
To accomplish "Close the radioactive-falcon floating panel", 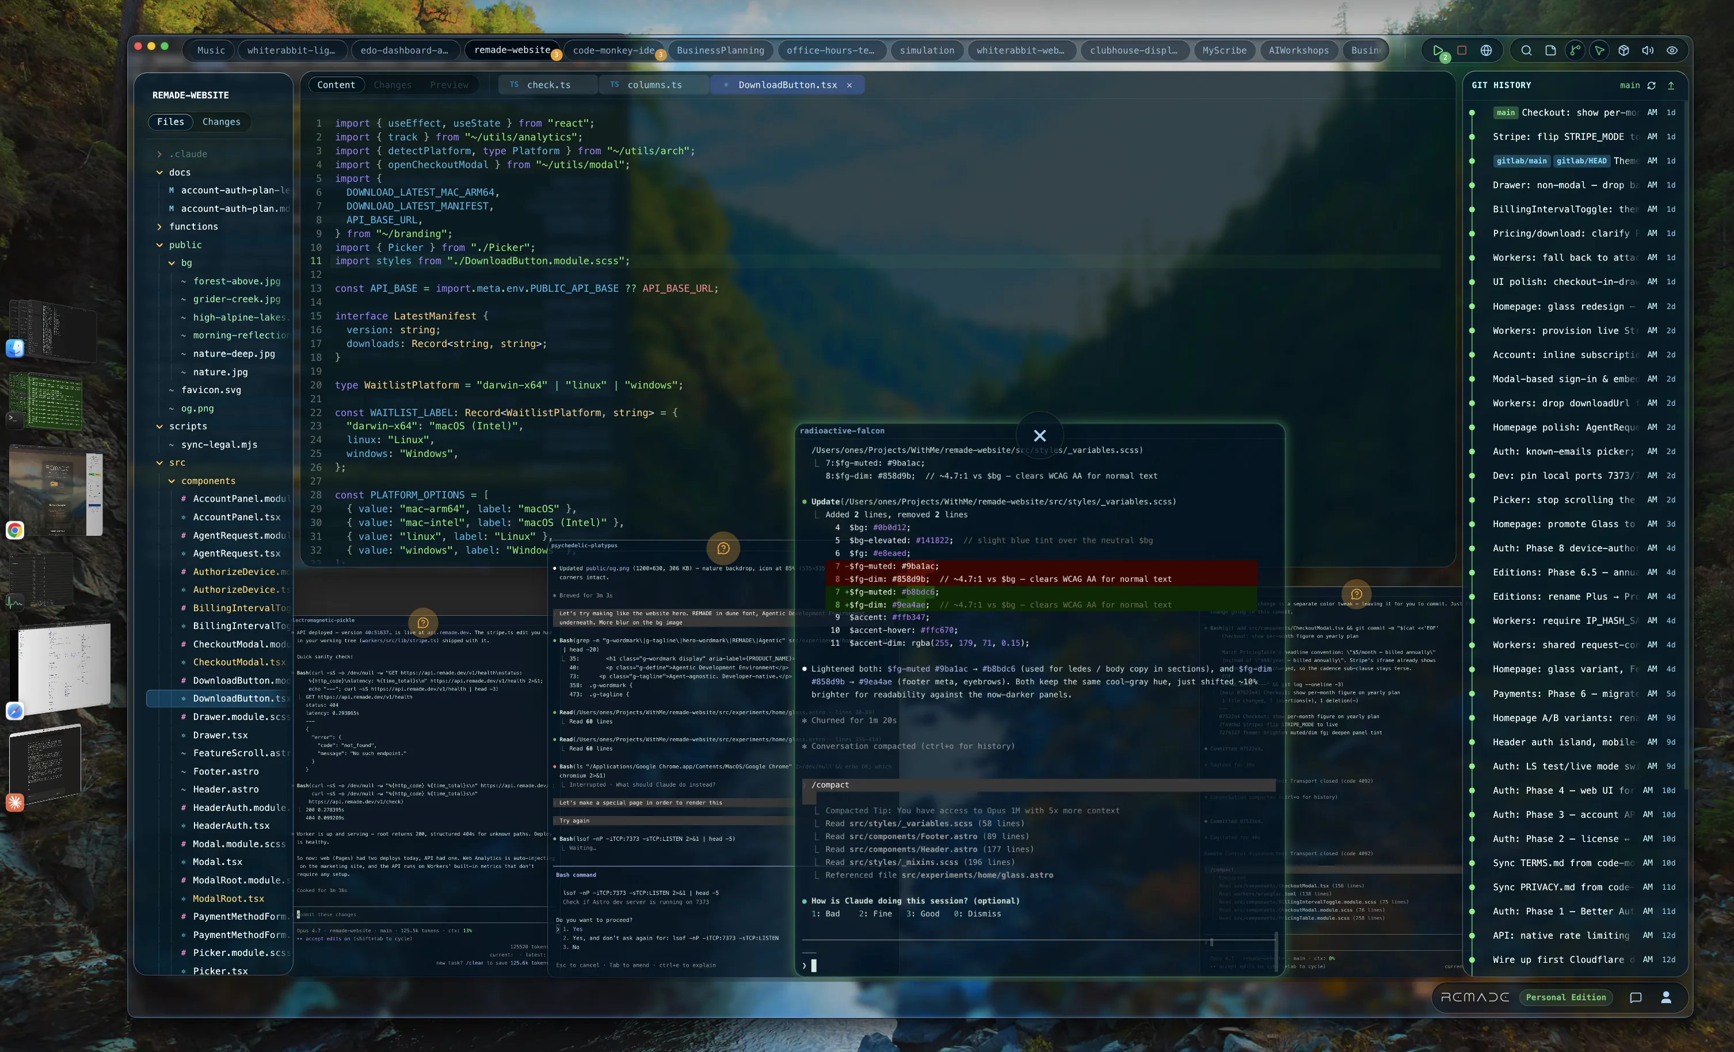I will coord(1039,436).
